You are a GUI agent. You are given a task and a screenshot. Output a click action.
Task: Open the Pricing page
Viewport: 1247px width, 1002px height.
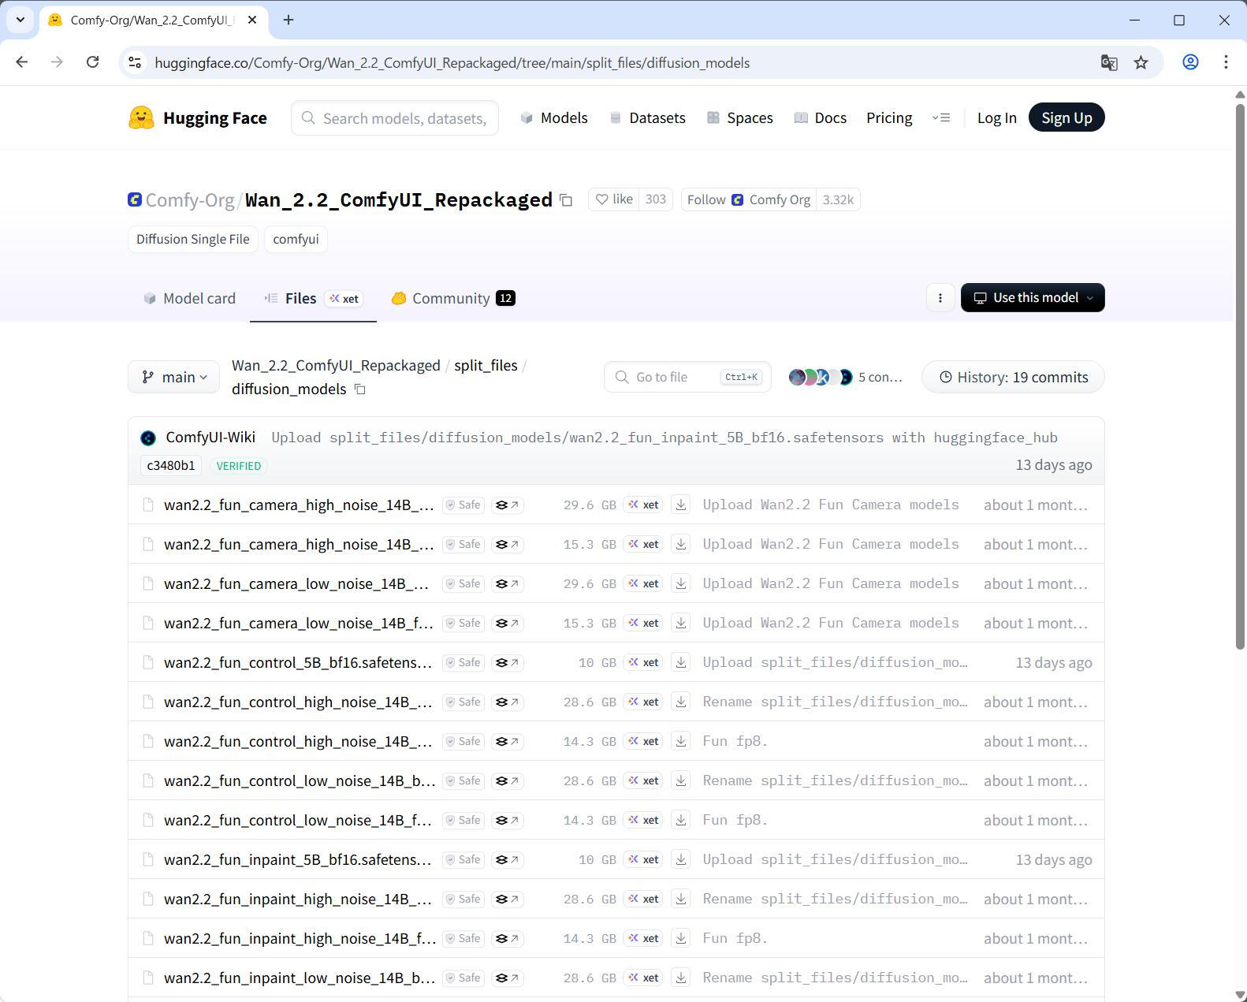[x=889, y=117]
